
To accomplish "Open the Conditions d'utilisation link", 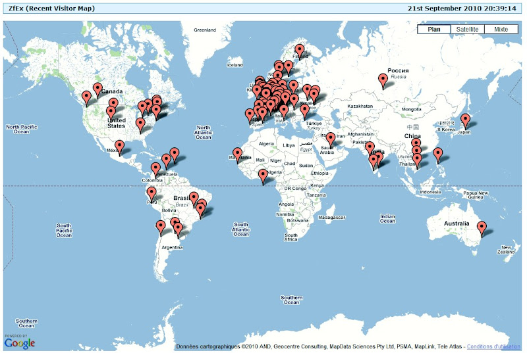I will point(493,346).
